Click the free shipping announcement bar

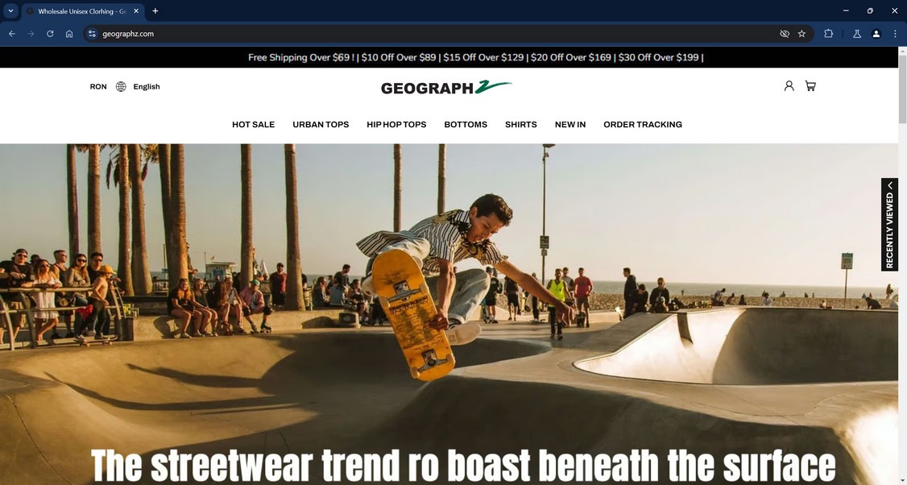tap(449, 57)
